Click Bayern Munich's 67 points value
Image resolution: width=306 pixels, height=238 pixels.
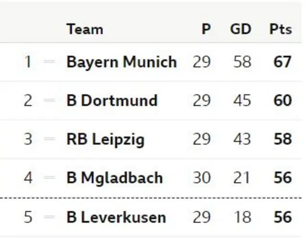click(283, 62)
